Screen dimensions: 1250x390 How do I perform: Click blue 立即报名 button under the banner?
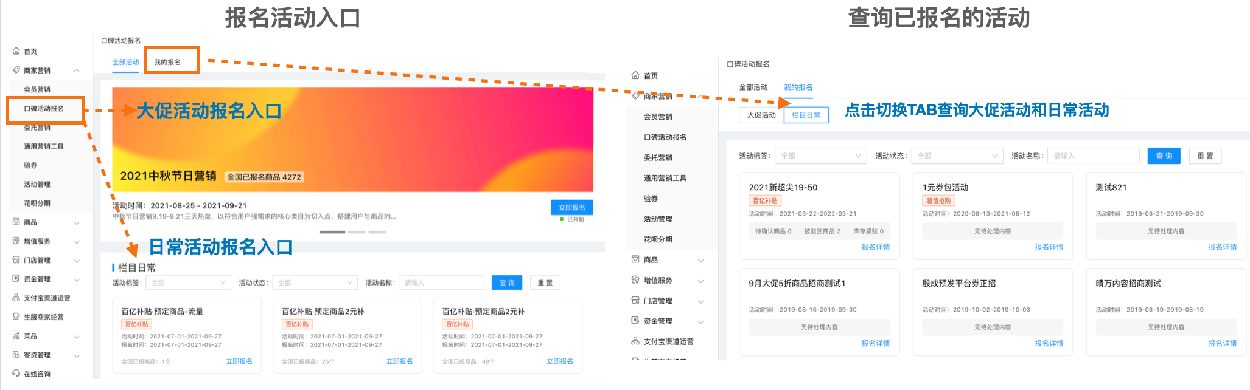pyautogui.click(x=572, y=208)
